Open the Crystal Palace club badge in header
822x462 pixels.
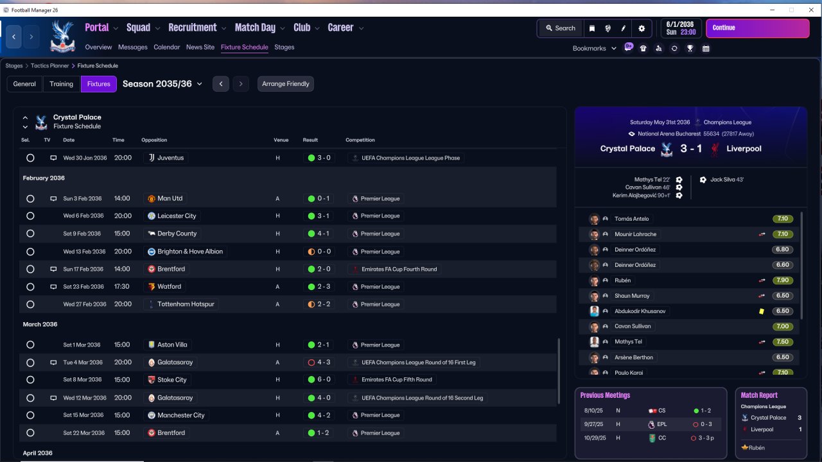coord(62,36)
